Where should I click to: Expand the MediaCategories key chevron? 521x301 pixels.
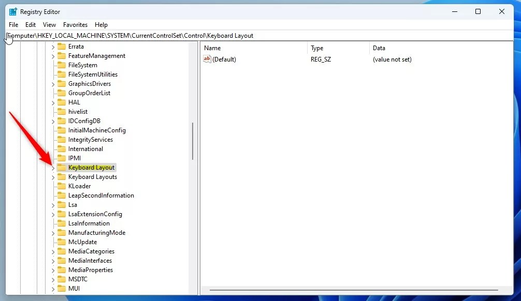pyautogui.click(x=53, y=251)
